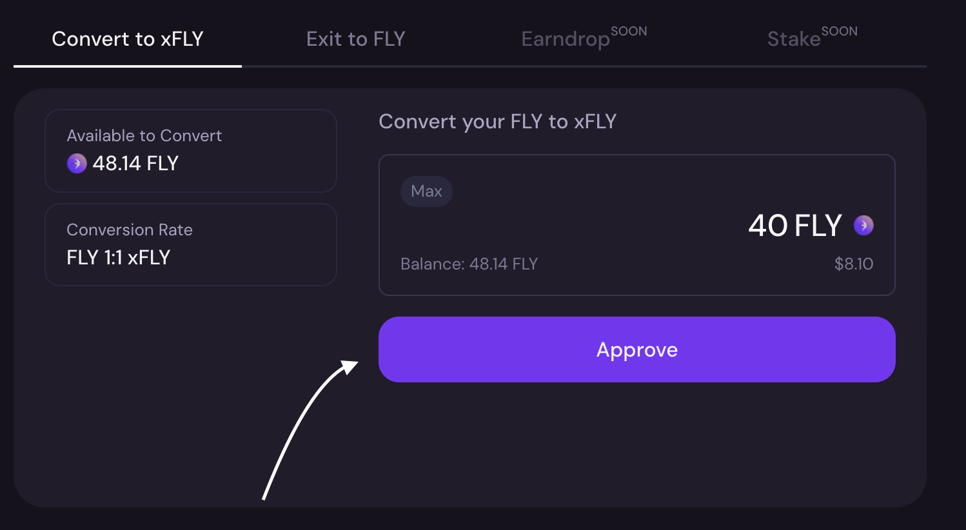Viewport: 966px width, 530px height.
Task: Select the Earndrop tab
Action: coord(565,39)
